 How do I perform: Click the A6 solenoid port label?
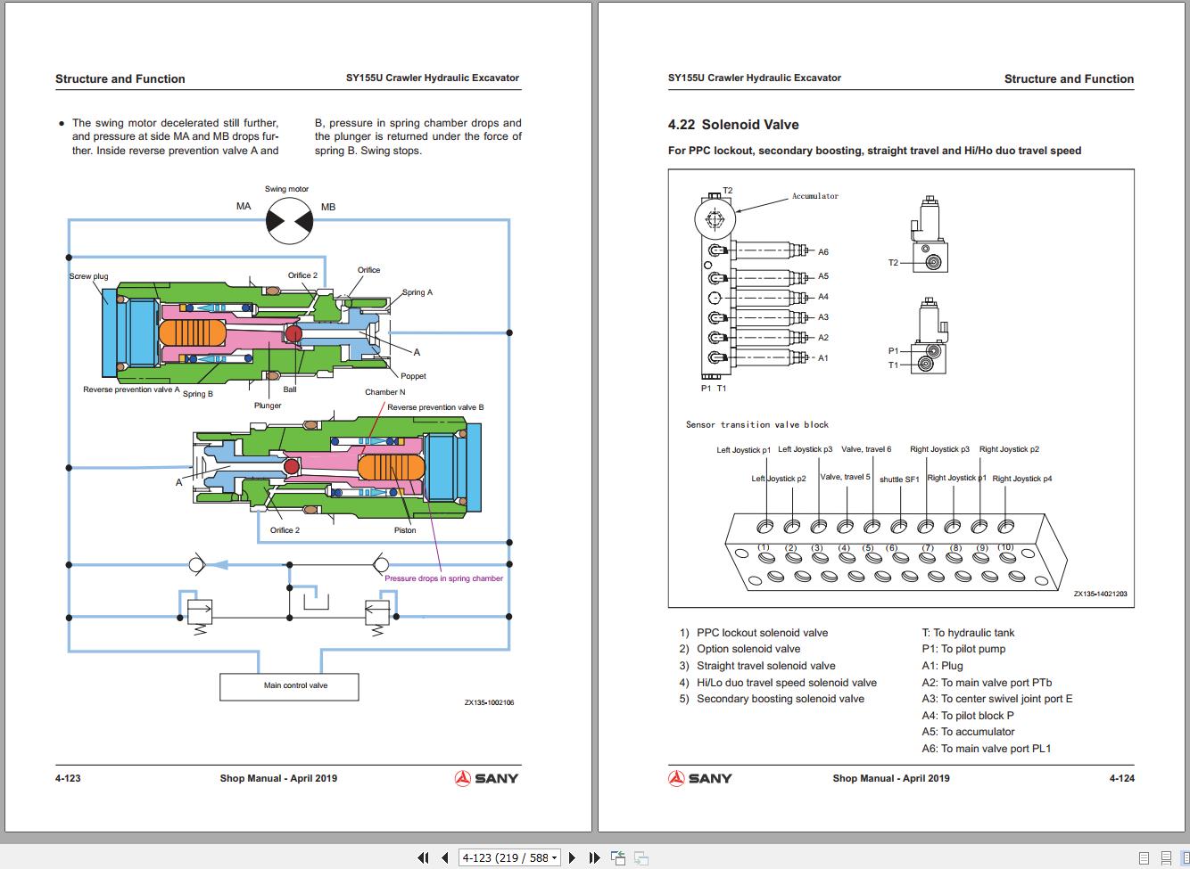pos(823,252)
